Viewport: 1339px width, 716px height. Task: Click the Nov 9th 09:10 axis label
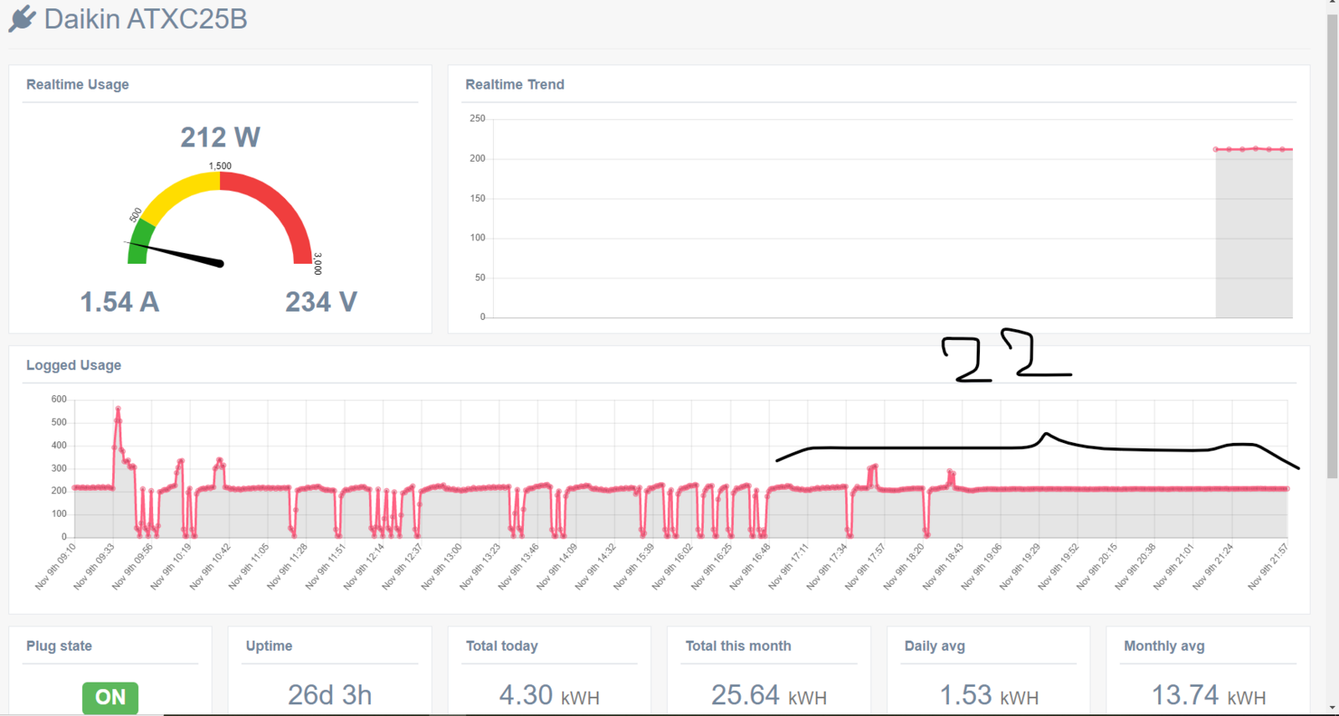[55, 567]
